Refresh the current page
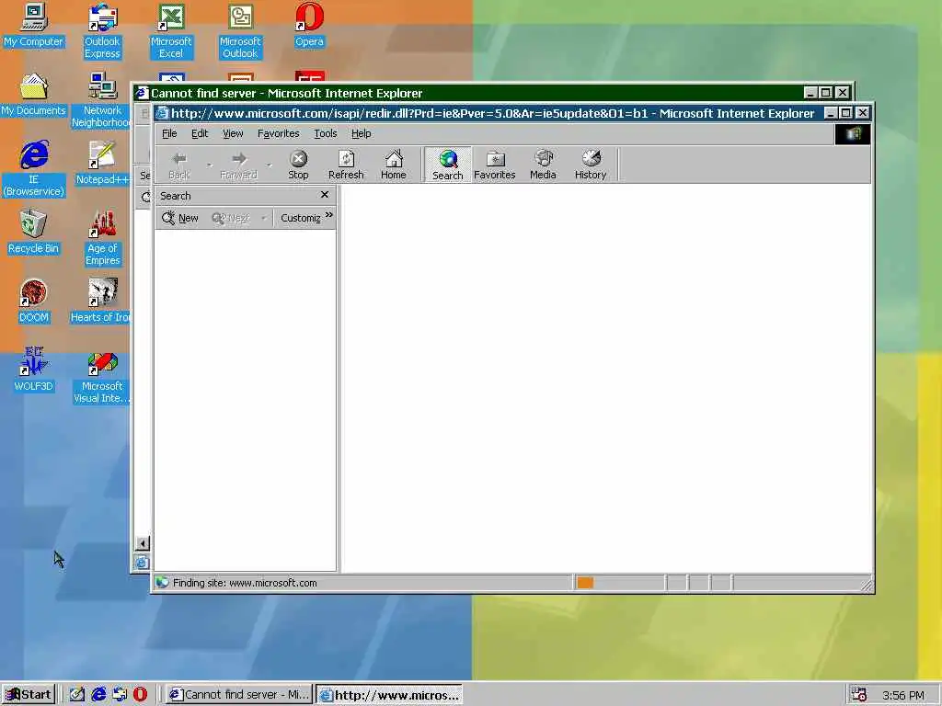Screen dimensions: 942x706 [346, 165]
